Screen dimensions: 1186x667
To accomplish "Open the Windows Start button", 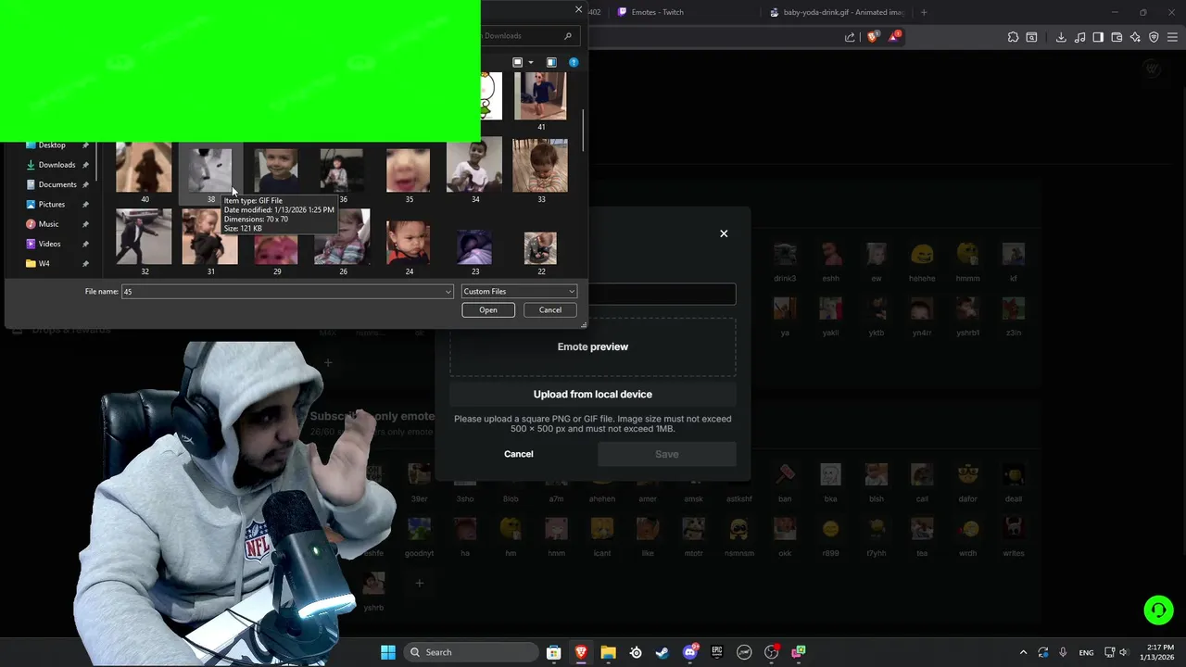I will (x=388, y=652).
